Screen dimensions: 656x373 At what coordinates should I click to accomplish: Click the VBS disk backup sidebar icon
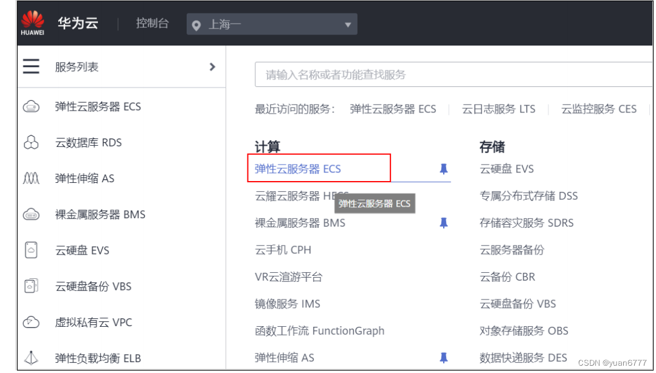(x=32, y=286)
